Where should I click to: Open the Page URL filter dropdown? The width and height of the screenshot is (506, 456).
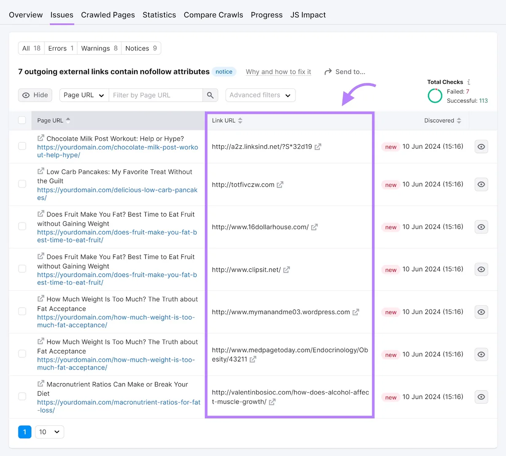pos(84,95)
